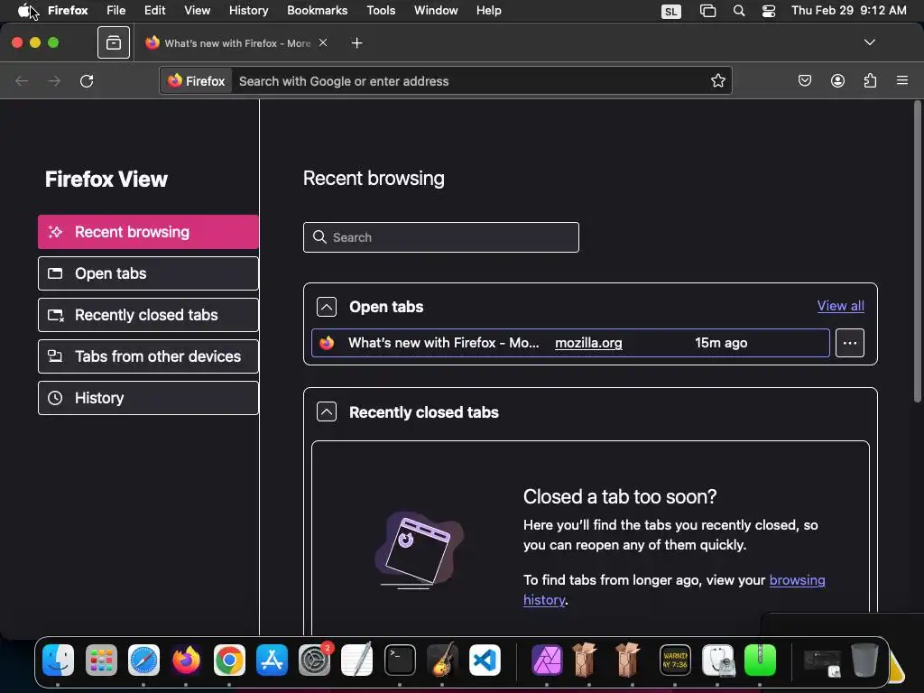The image size is (924, 693).
Task: Open Console from the Dock
Action: coord(675,660)
